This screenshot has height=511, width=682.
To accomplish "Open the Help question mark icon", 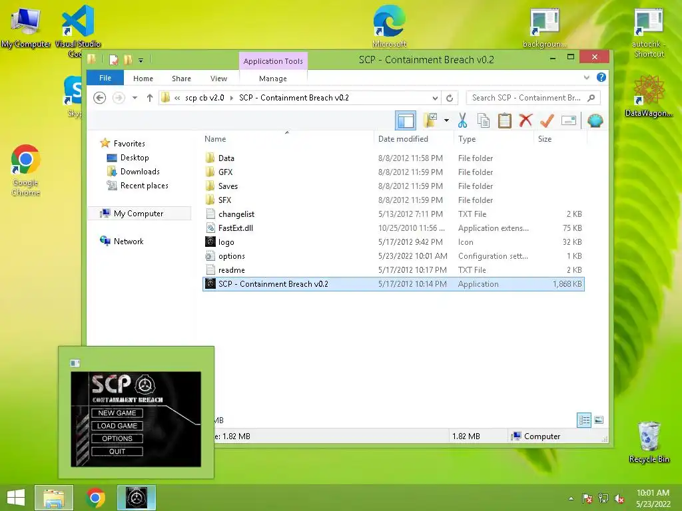I will click(601, 77).
